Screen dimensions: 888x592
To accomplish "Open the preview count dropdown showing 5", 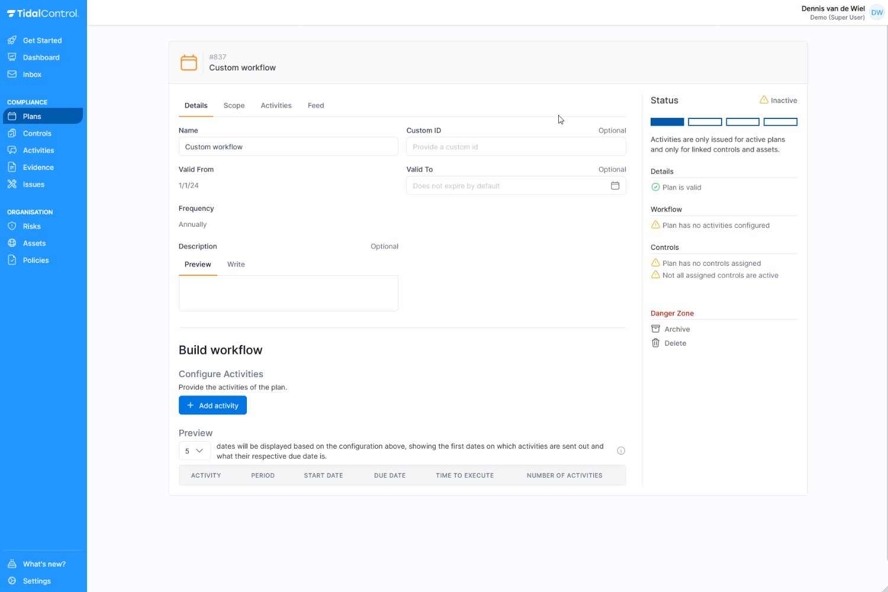I will pos(194,451).
